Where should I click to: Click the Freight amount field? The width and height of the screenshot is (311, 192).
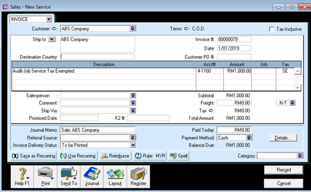click(x=234, y=103)
